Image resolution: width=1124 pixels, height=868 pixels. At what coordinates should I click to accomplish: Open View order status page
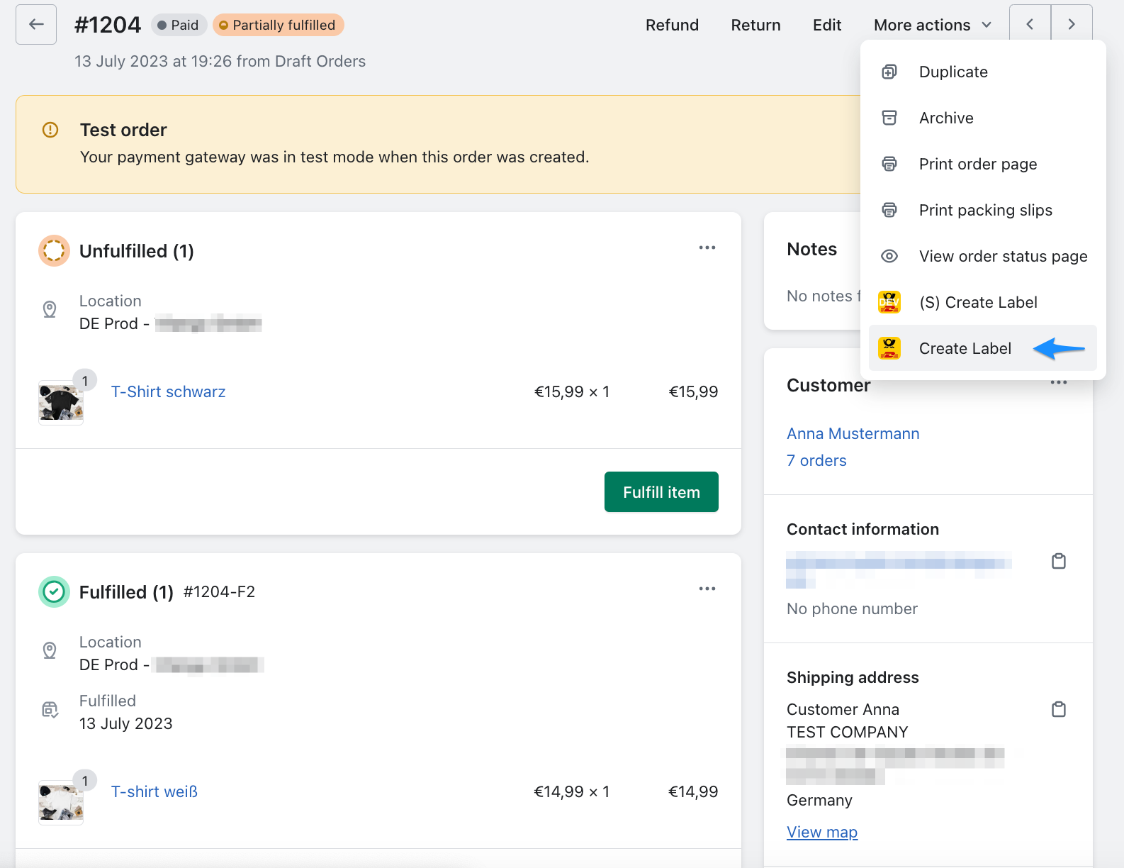coord(1002,257)
